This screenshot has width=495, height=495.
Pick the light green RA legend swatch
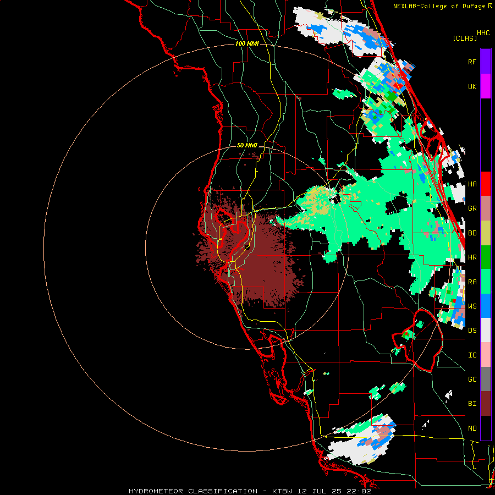(x=486, y=282)
